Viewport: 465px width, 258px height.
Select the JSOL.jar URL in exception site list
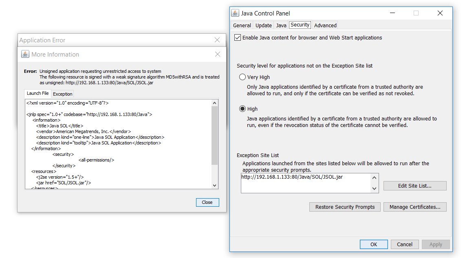point(292,177)
